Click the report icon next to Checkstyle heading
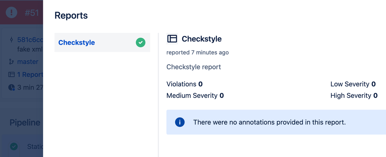 [x=172, y=39]
